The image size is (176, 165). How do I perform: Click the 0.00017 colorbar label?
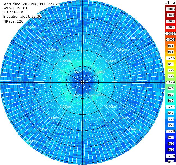pos(171,33)
